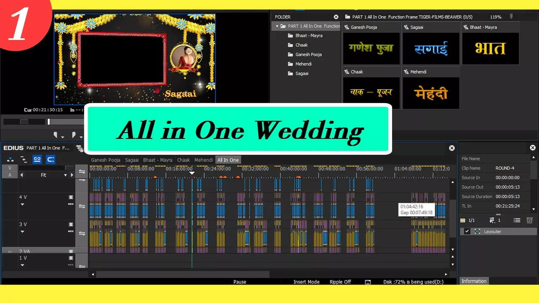Click the status bar monitor icon
The width and height of the screenshot is (539, 303).
click(368, 282)
